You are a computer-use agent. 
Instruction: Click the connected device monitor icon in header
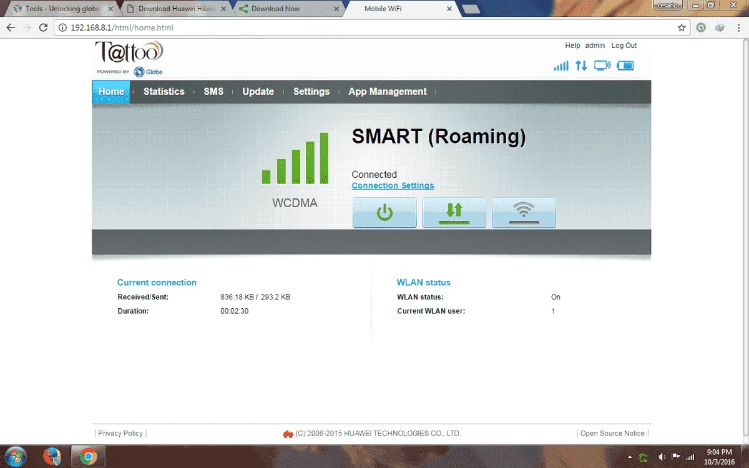point(602,66)
